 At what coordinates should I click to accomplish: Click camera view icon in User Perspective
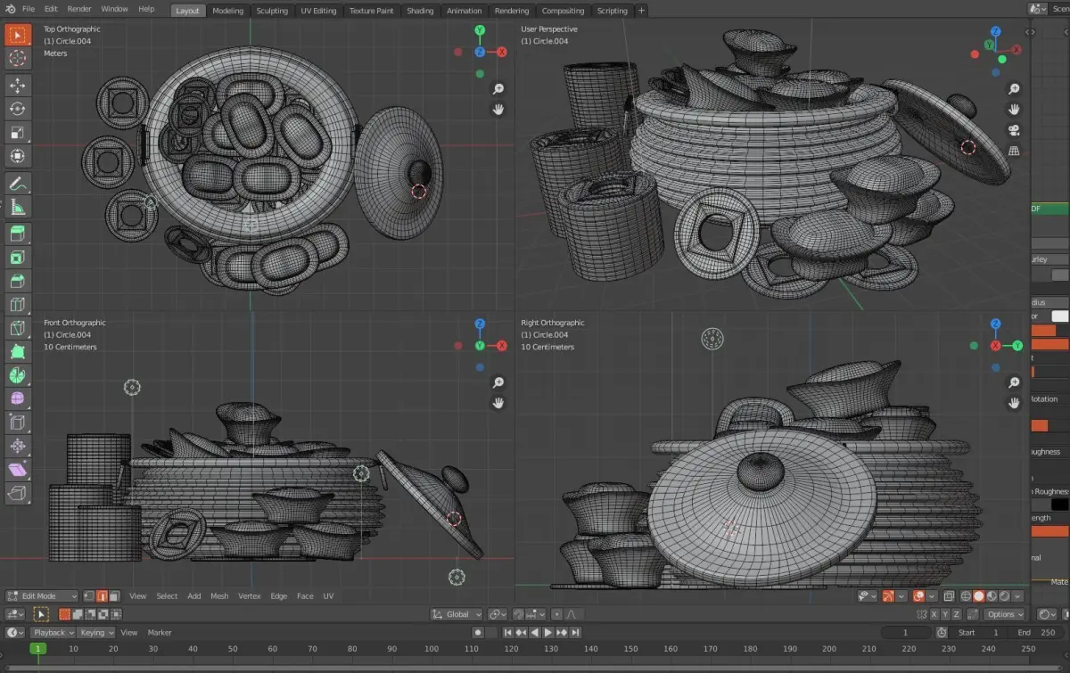point(1014,130)
